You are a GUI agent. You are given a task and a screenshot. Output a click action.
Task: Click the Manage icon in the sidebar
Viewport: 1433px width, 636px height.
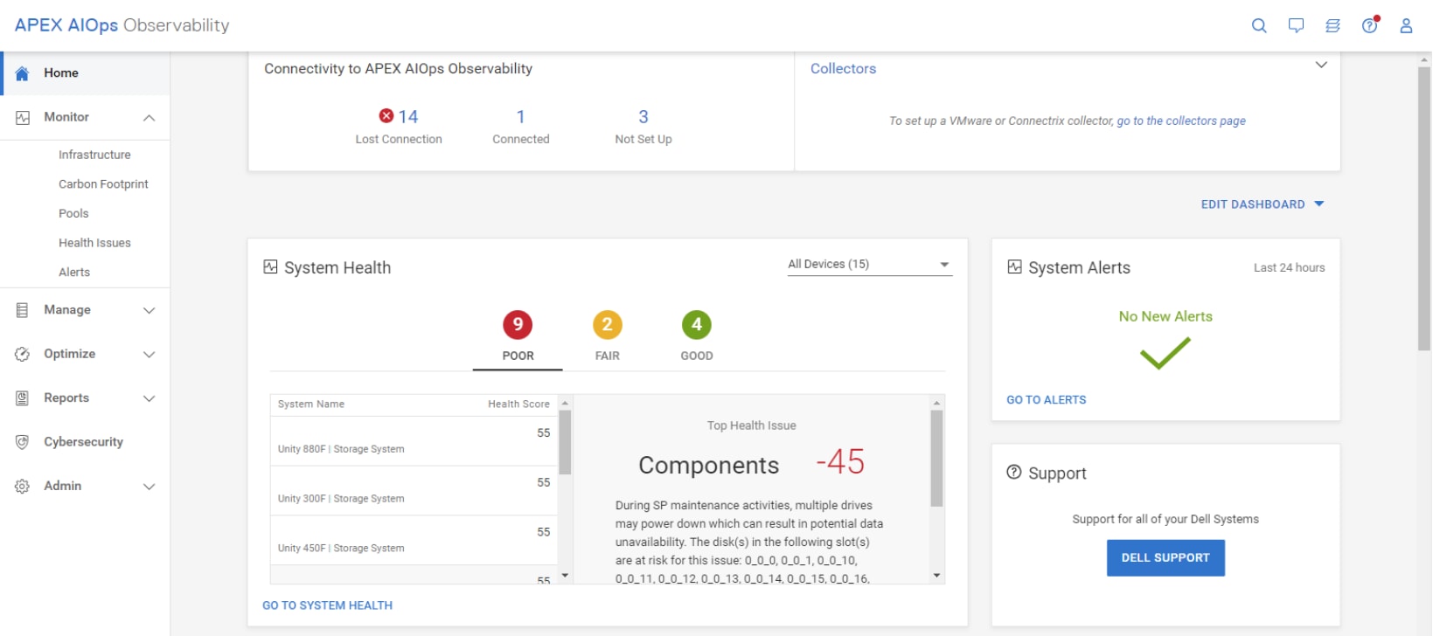[x=23, y=310]
